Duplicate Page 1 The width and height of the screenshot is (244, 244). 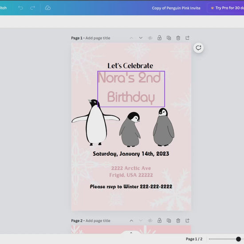point(169,38)
